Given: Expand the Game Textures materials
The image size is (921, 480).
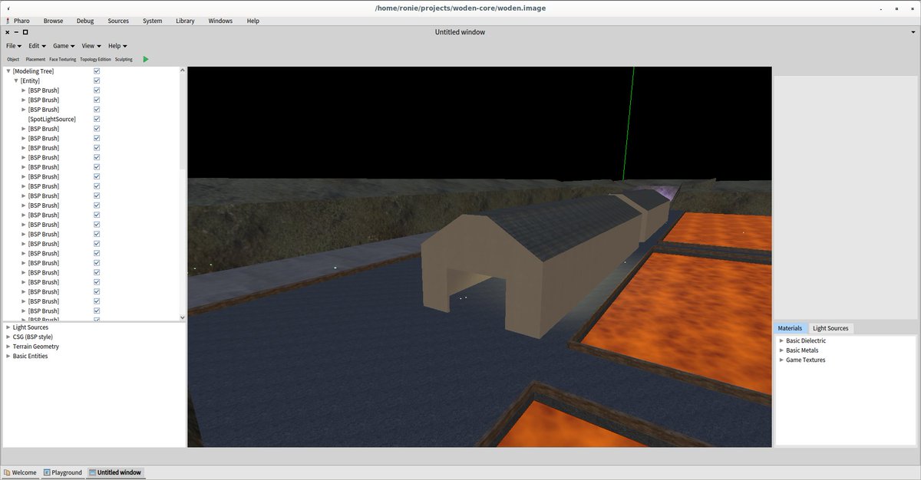Looking at the screenshot, I should tap(781, 360).
